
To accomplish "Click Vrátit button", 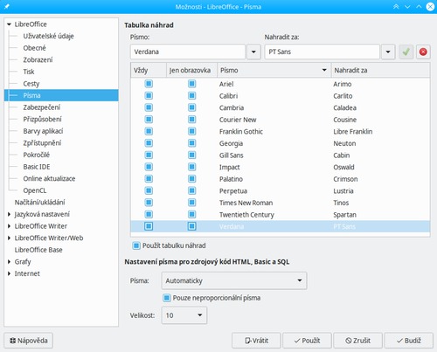I will click(x=256, y=341).
